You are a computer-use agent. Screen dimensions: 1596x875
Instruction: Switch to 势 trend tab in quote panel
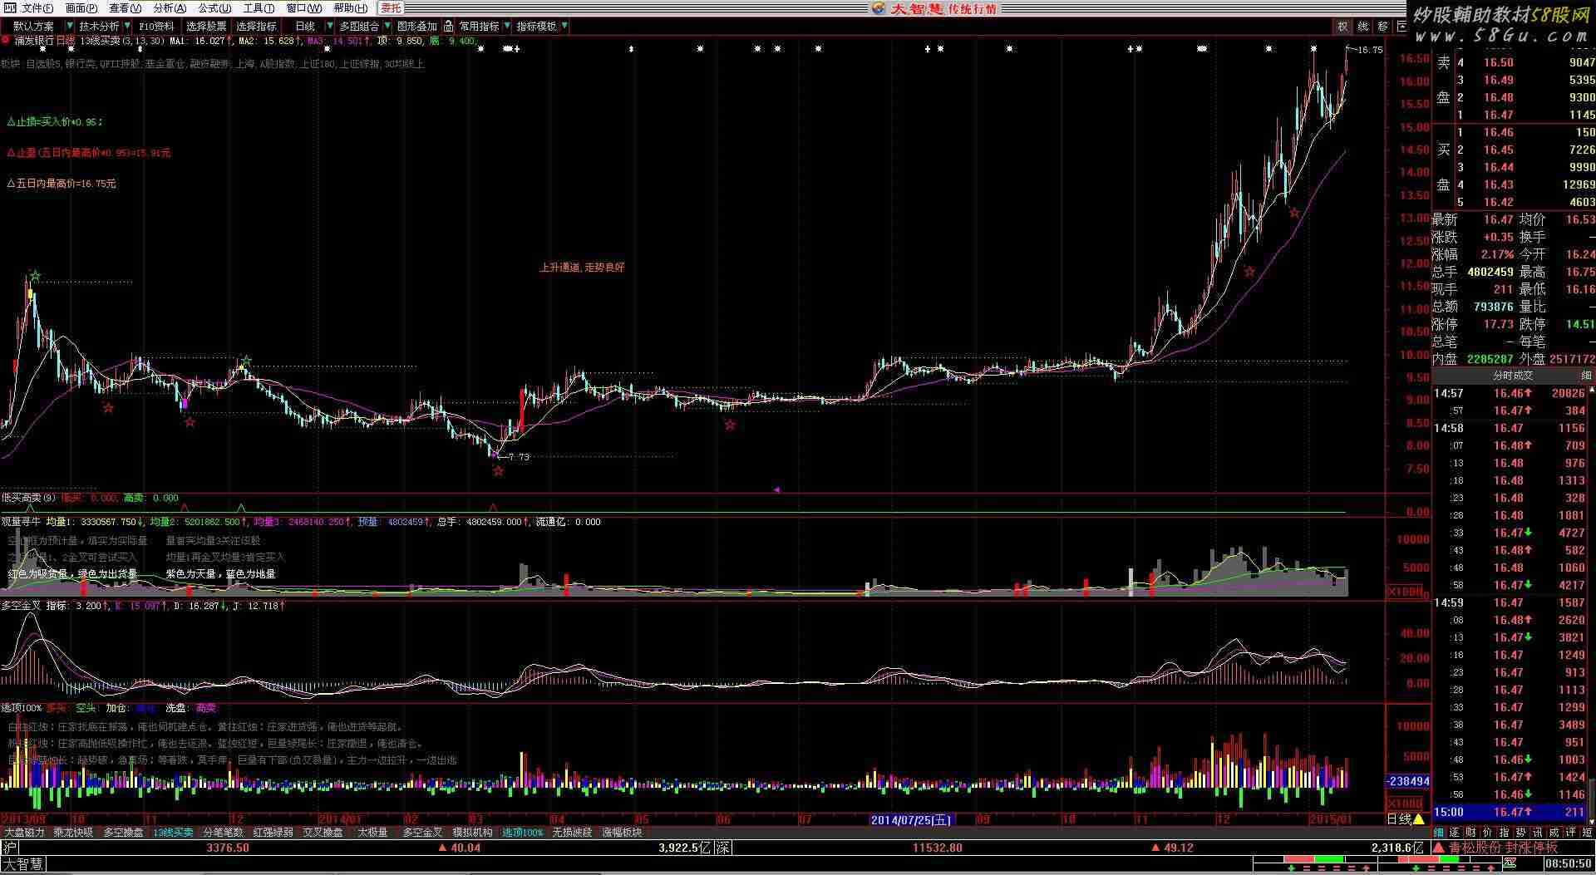pyautogui.click(x=1521, y=832)
